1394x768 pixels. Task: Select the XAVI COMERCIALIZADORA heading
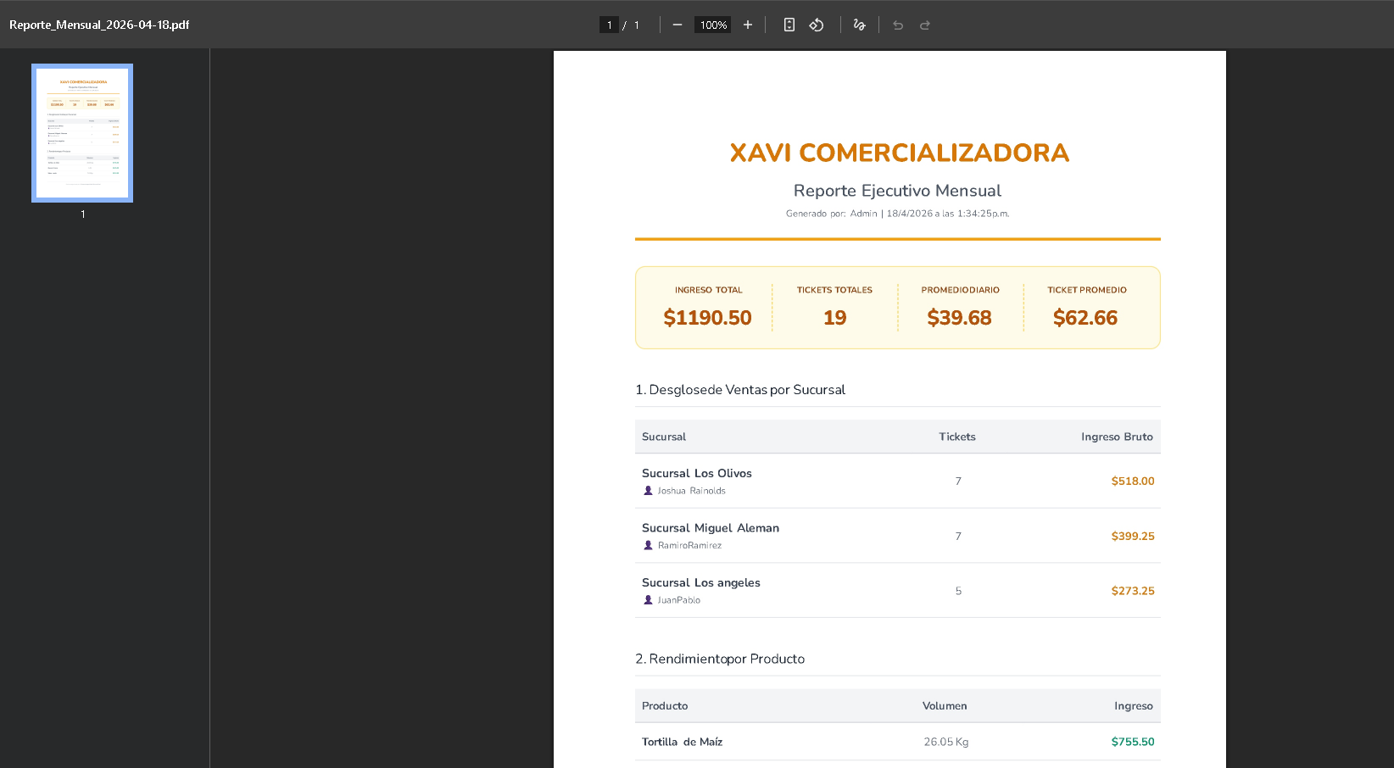(x=898, y=153)
